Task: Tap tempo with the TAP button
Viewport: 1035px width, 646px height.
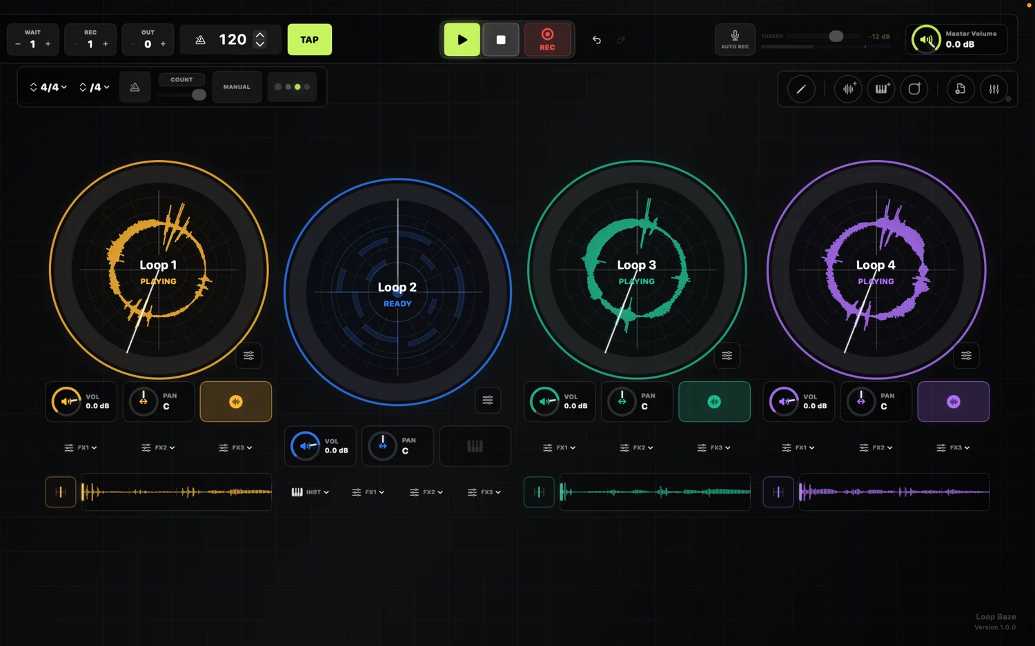Action: [x=310, y=40]
